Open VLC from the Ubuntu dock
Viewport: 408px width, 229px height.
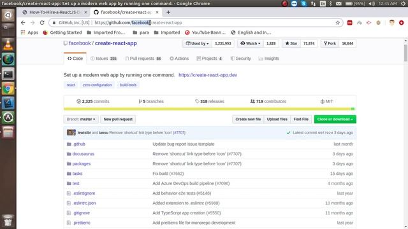pyautogui.click(x=8, y=45)
